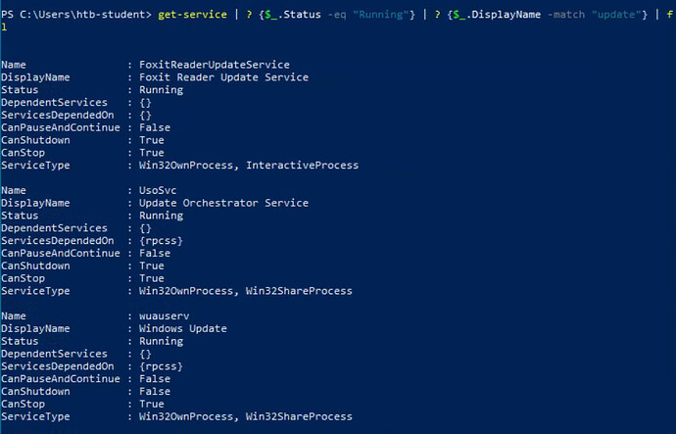
Task: Click the Windows Update display name value
Action: (183, 328)
